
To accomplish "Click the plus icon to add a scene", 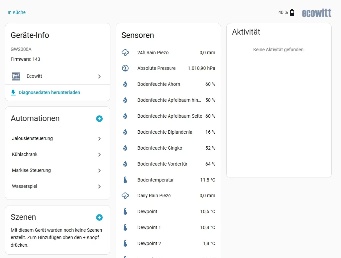I will tap(99, 217).
